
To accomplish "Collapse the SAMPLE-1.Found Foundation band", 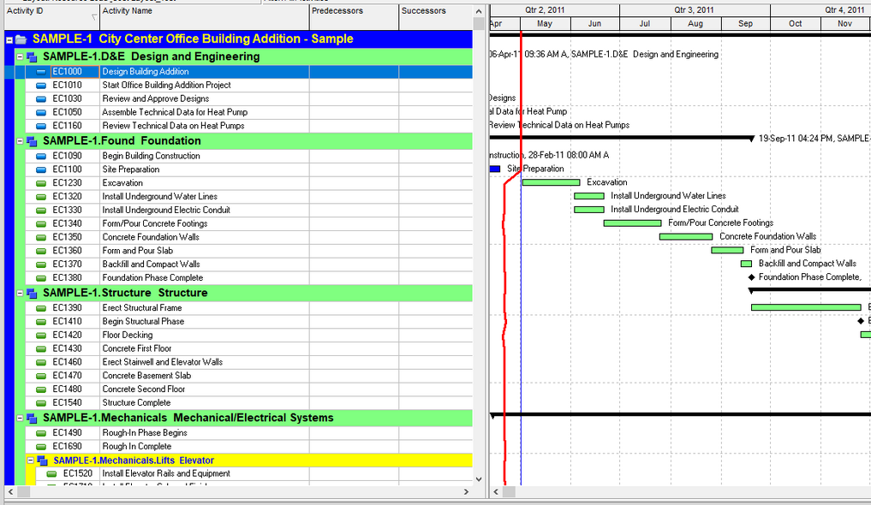I will [x=20, y=141].
